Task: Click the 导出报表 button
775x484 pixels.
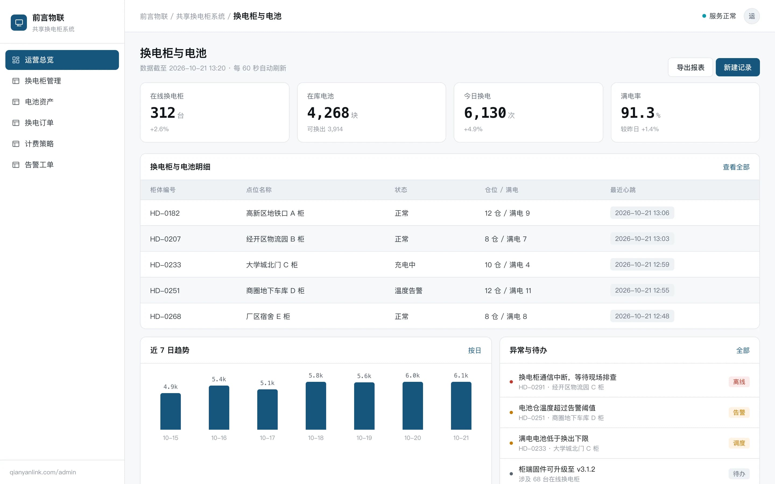Action: coord(690,67)
